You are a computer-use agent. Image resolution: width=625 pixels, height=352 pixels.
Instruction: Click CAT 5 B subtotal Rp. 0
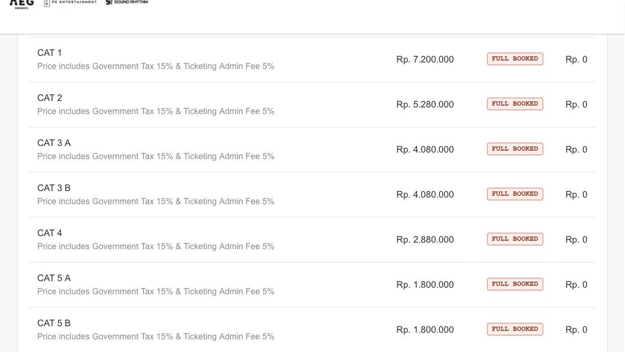pos(576,330)
